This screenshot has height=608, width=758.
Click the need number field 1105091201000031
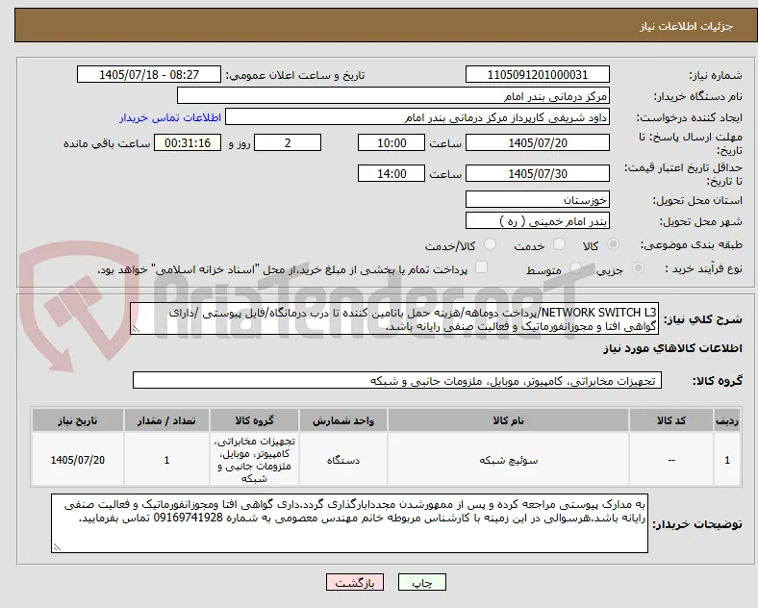tap(537, 74)
